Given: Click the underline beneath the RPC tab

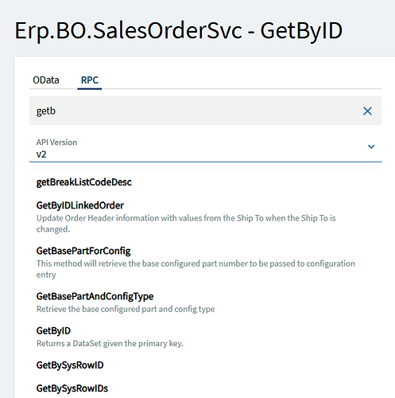Looking at the screenshot, I should pyautogui.click(x=90, y=88).
